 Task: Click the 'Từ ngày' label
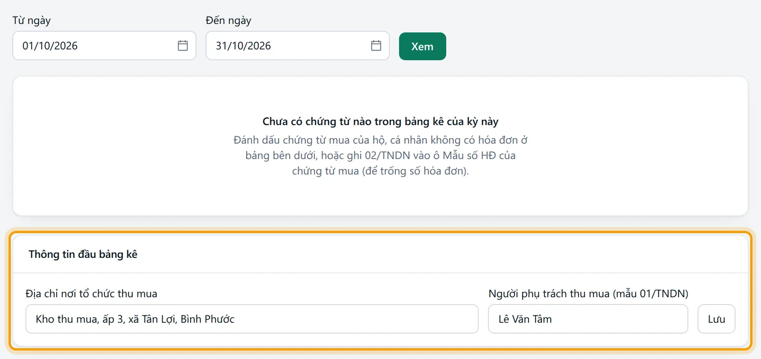coord(31,20)
